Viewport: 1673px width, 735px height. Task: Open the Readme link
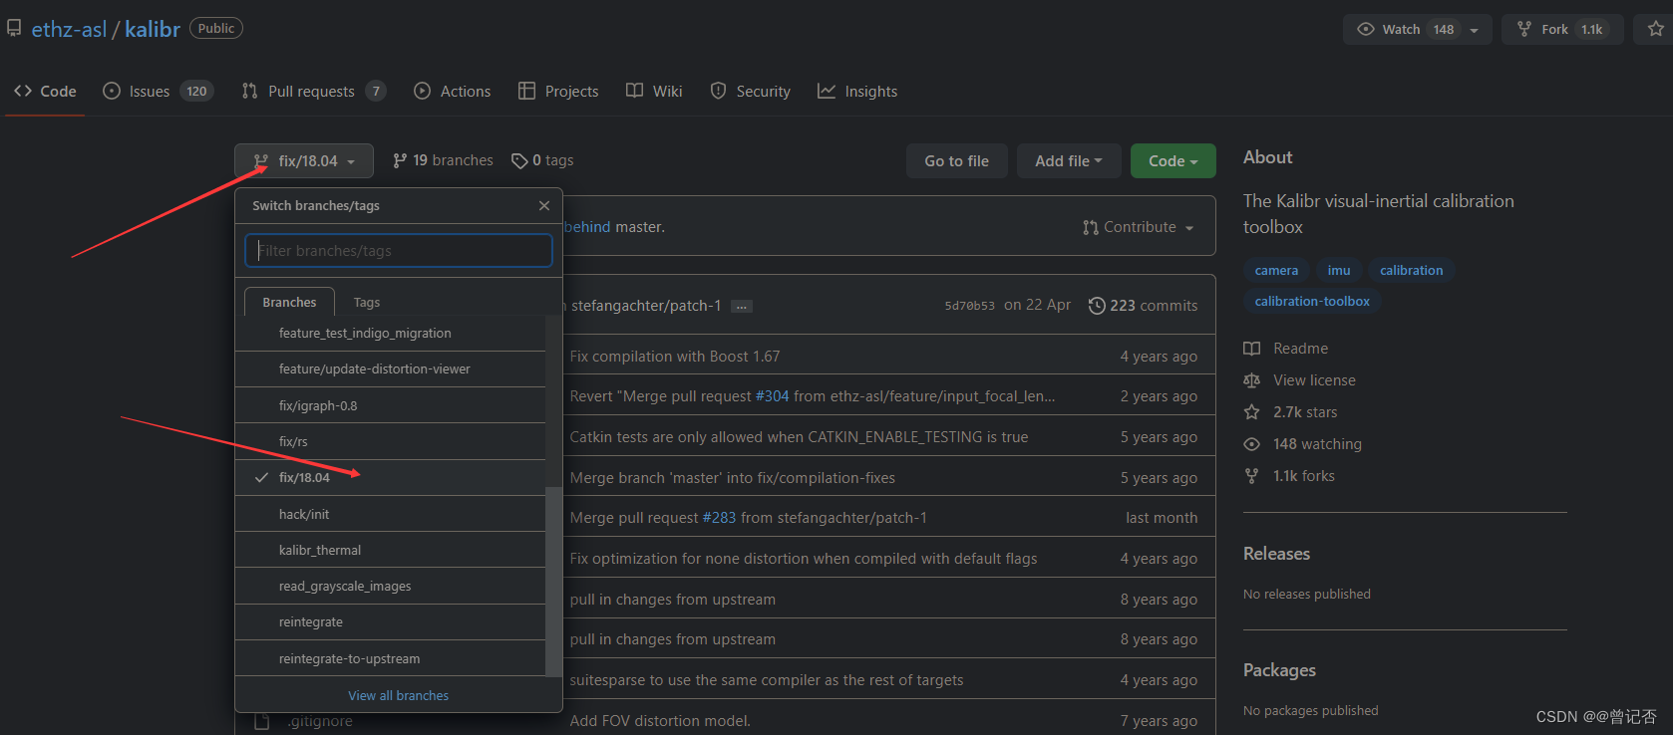pyautogui.click(x=1286, y=349)
